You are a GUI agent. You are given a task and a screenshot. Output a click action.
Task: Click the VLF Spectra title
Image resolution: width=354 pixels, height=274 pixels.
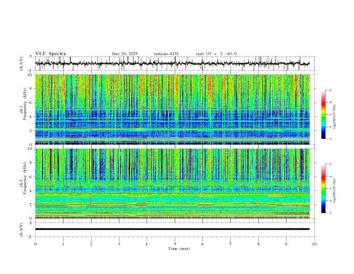(51, 54)
